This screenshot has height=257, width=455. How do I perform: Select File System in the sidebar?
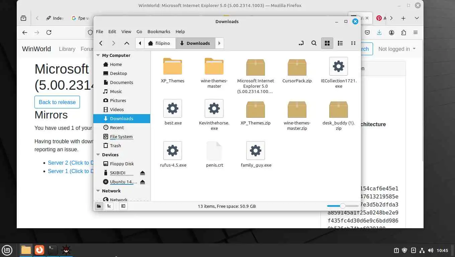pos(121,137)
